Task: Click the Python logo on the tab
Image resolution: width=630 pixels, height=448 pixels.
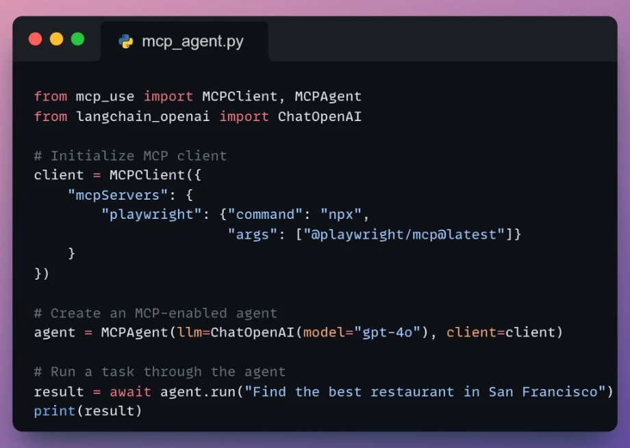Action: [x=126, y=41]
